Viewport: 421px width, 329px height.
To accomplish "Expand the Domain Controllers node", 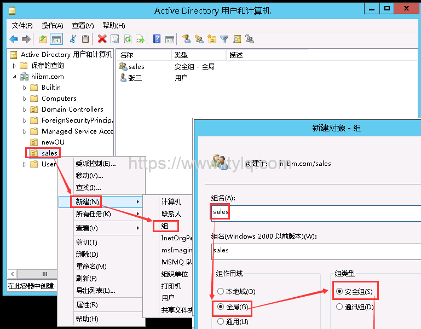I will 25,109.
